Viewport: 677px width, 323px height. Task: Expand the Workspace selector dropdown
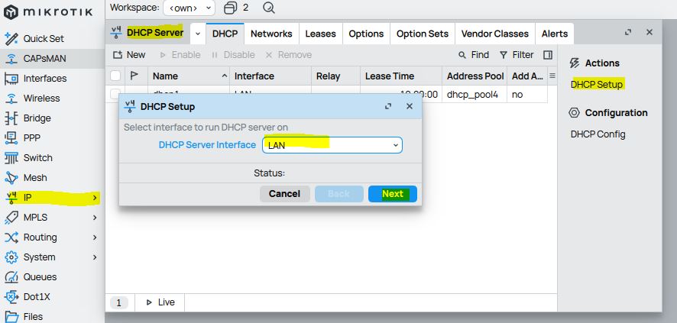pyautogui.click(x=189, y=8)
